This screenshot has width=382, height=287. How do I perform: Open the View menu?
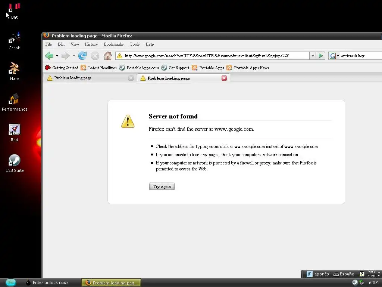click(75, 44)
